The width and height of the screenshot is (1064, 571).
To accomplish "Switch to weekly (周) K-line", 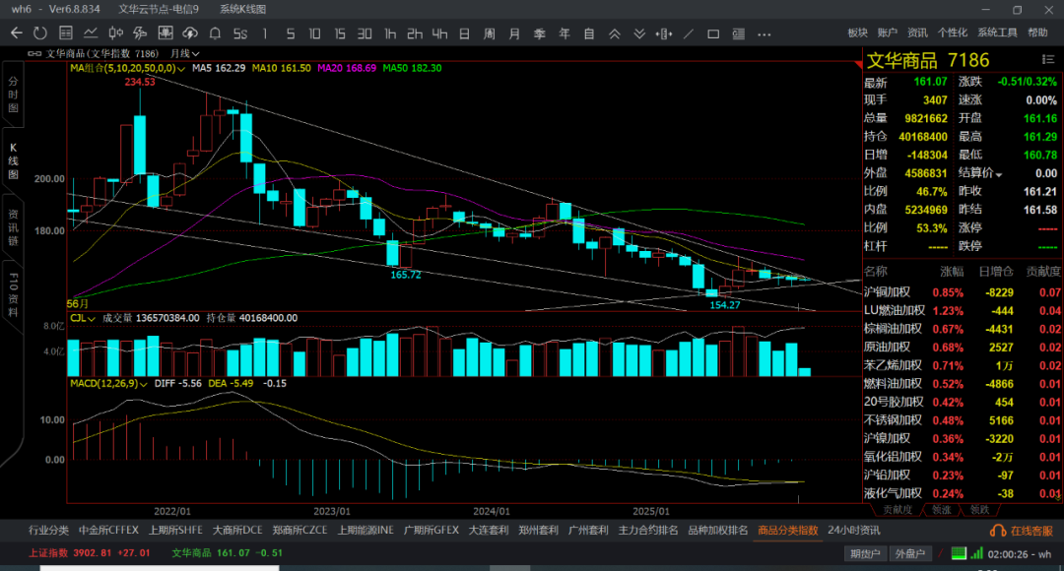I will (x=490, y=33).
